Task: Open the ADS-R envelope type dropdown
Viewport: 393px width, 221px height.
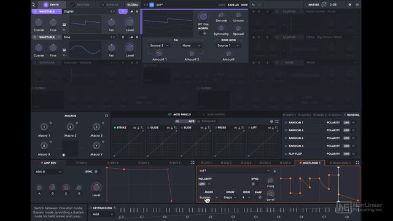Action: (49, 172)
